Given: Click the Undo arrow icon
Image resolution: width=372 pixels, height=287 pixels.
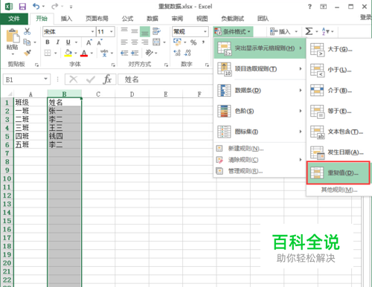Looking at the screenshot, I should [x=36, y=7].
